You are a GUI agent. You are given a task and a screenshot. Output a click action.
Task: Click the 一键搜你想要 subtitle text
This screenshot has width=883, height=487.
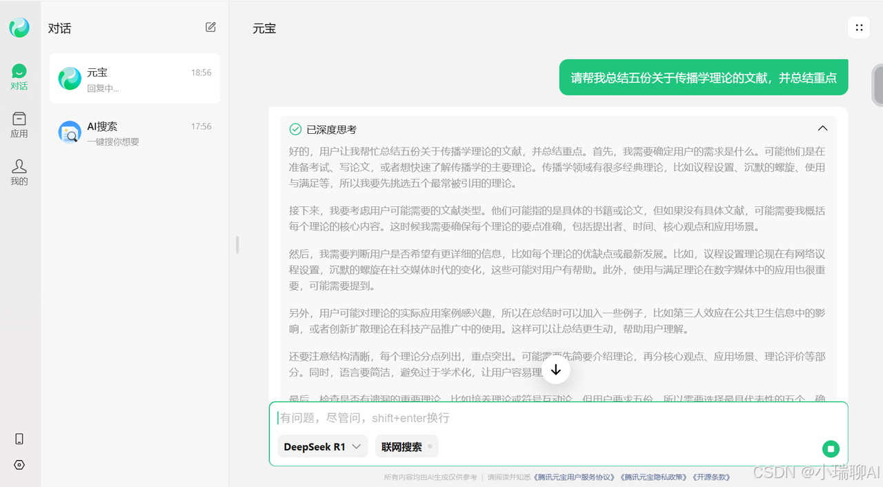(x=113, y=142)
